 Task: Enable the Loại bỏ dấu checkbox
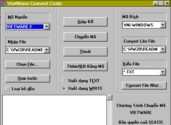pos(8,89)
